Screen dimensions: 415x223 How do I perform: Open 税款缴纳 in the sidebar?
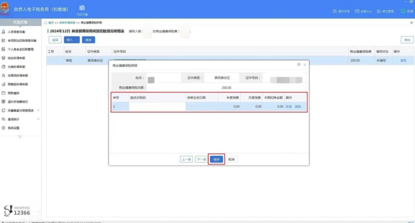click(x=13, y=93)
